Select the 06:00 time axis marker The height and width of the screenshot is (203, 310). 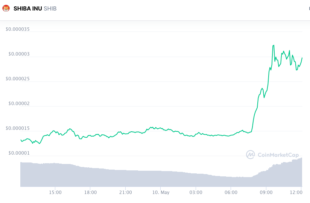point(231,192)
